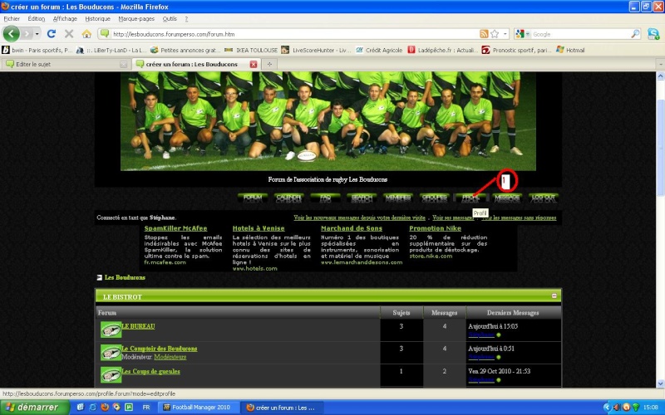Screen dimensions: 665x415
Task: Close the créer un forum tab
Action: (254, 65)
